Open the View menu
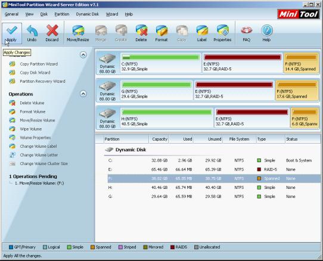This screenshot has width=323, height=261. click(x=29, y=14)
